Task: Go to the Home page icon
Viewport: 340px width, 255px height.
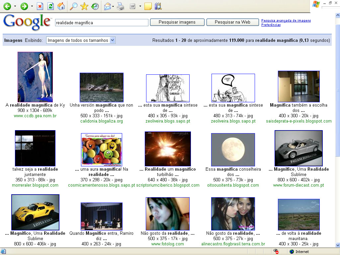Action: click(x=61, y=6)
